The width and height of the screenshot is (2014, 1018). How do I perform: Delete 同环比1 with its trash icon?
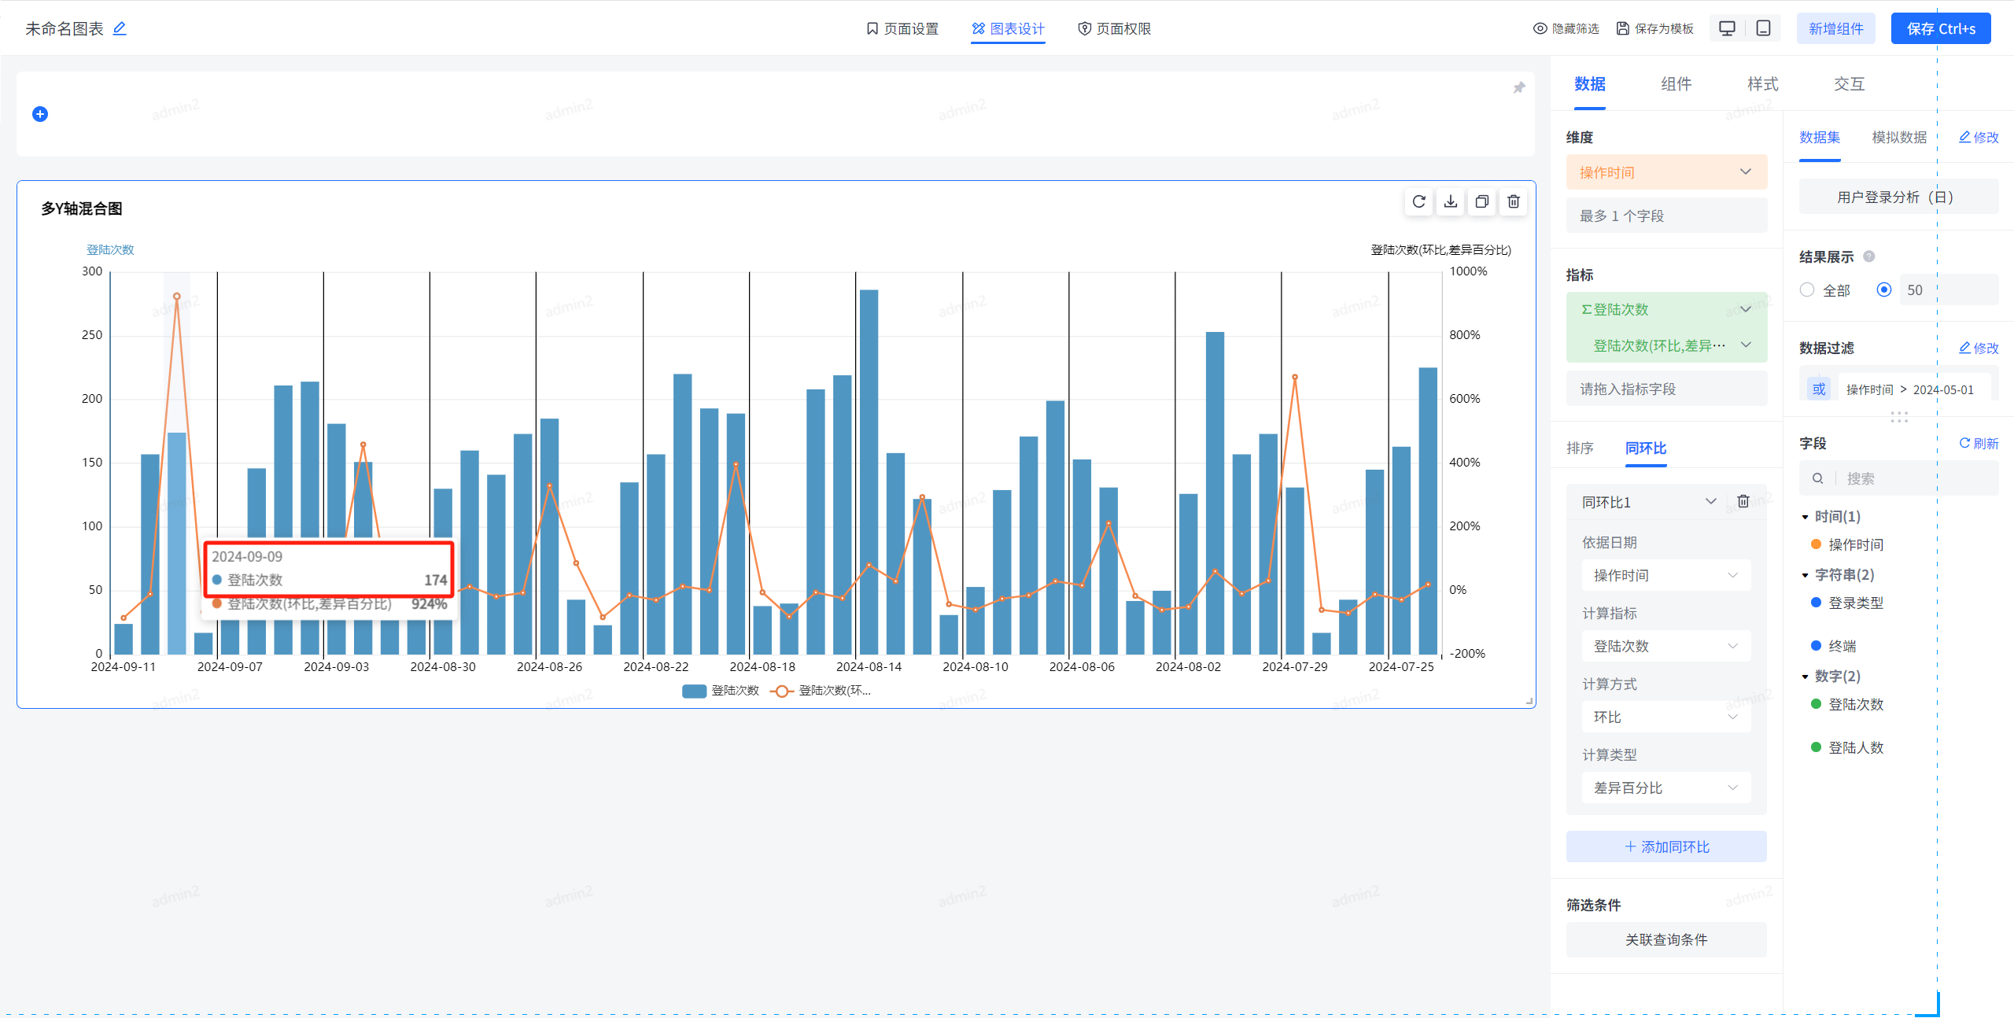[1743, 501]
